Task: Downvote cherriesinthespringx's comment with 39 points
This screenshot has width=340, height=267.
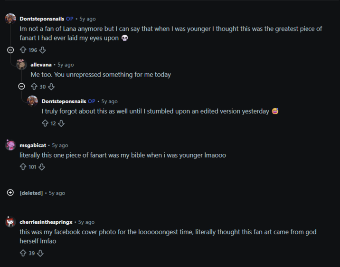Action: 40,253
